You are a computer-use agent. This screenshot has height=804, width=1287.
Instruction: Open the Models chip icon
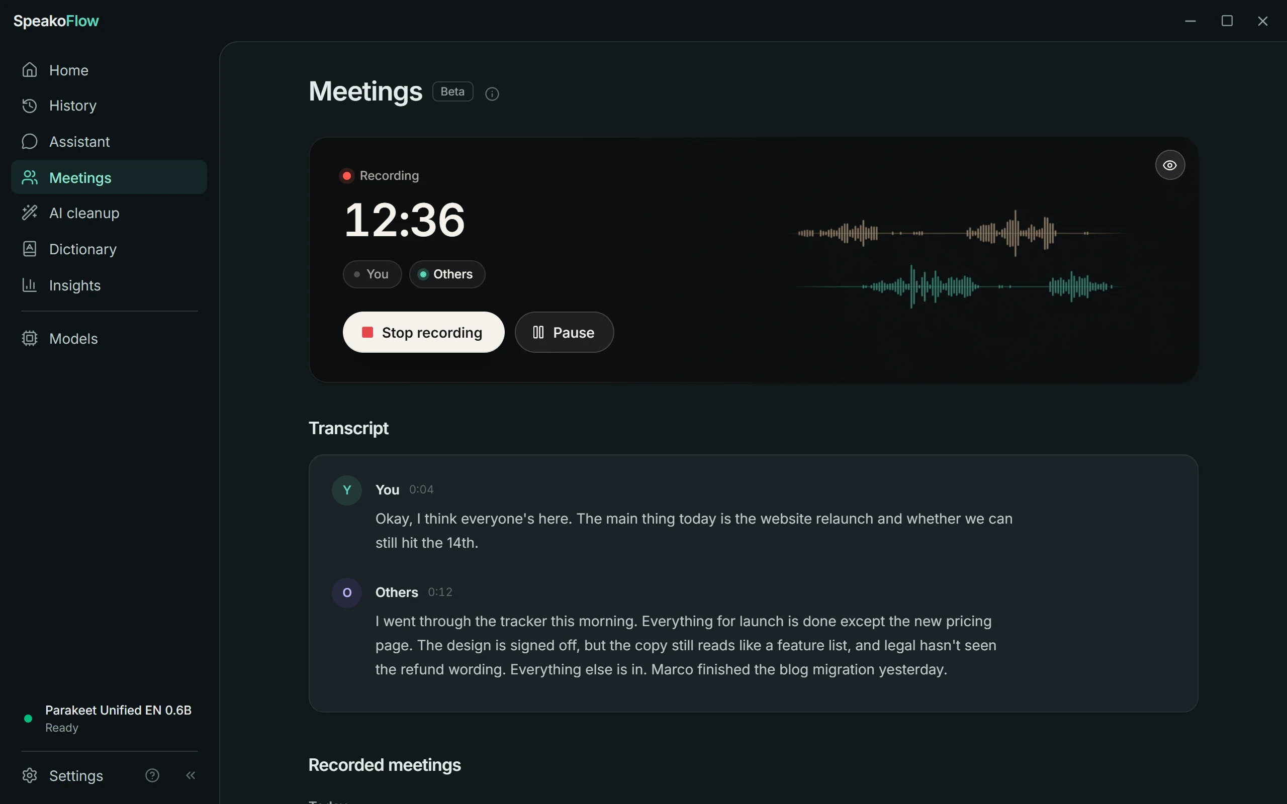[x=30, y=338]
